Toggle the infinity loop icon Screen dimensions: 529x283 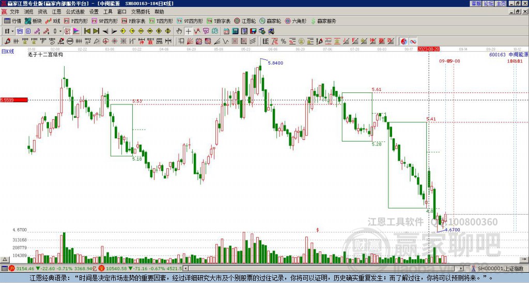point(413,41)
